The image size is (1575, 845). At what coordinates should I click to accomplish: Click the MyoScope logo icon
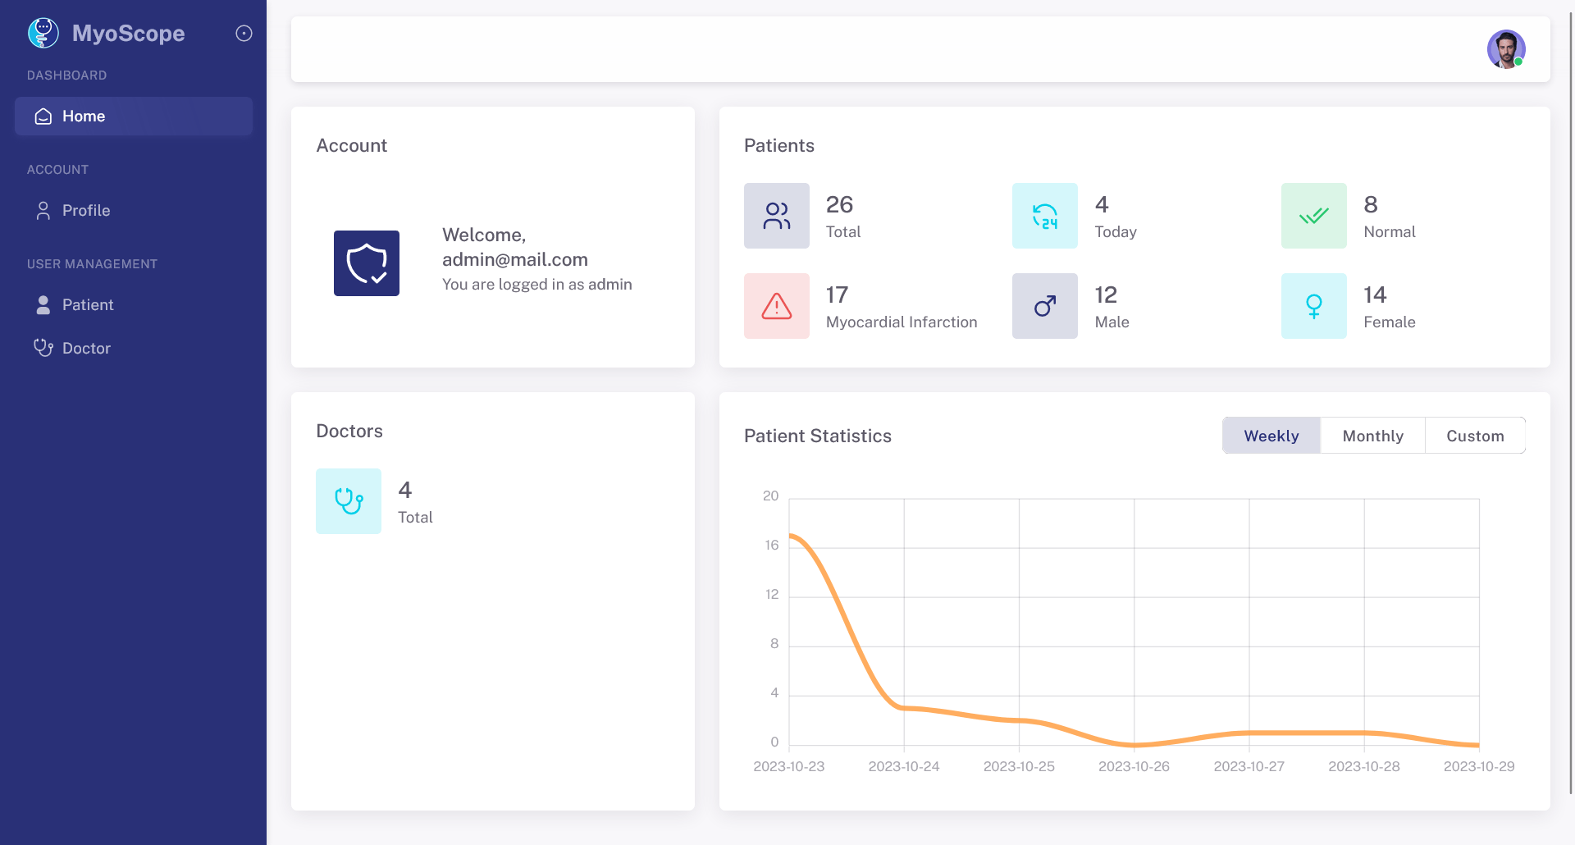(x=43, y=33)
